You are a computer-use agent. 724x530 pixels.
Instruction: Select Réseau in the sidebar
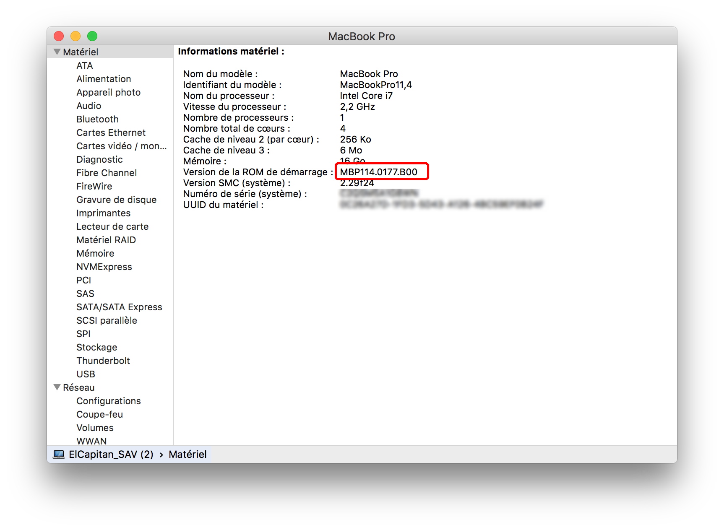pos(78,387)
